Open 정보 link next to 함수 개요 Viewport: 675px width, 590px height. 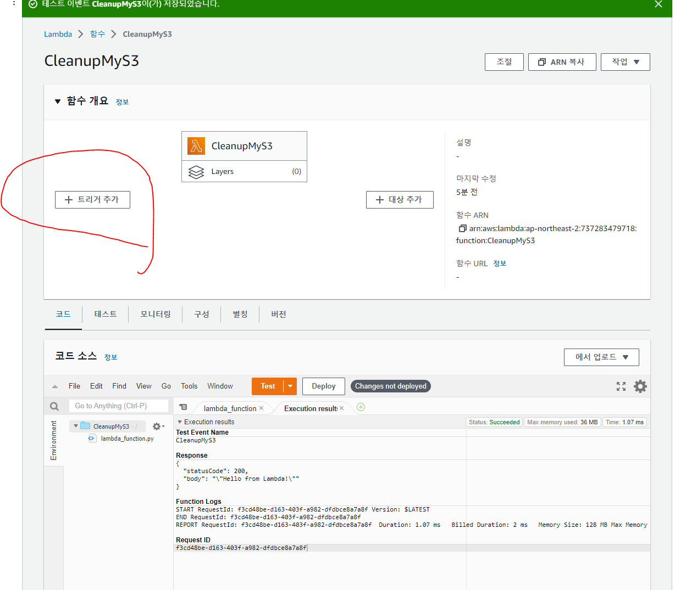tap(122, 102)
